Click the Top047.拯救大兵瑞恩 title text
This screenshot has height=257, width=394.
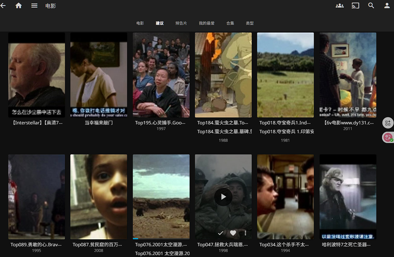(223, 244)
